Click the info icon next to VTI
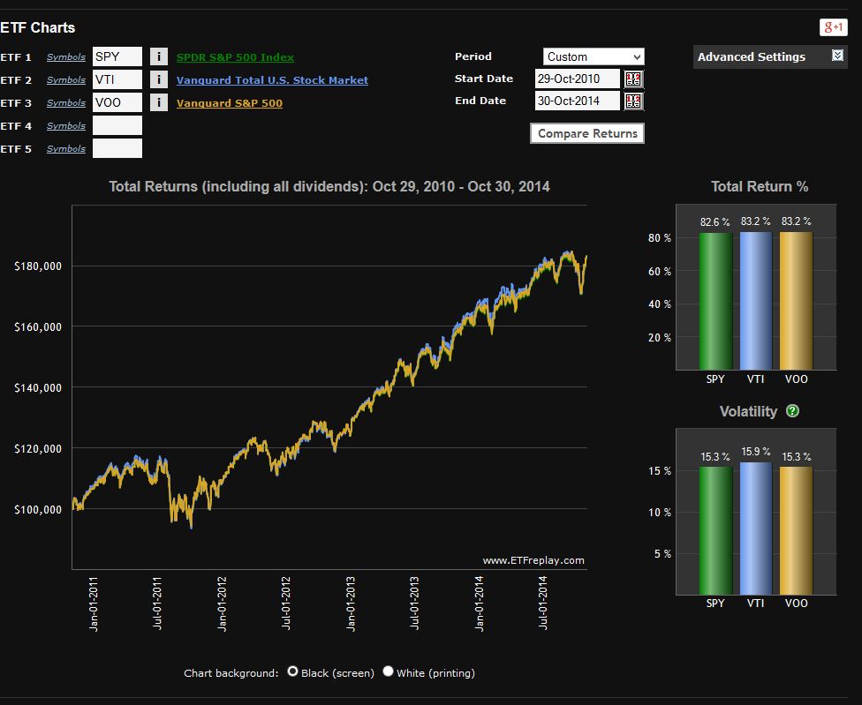862x705 pixels. (x=158, y=80)
